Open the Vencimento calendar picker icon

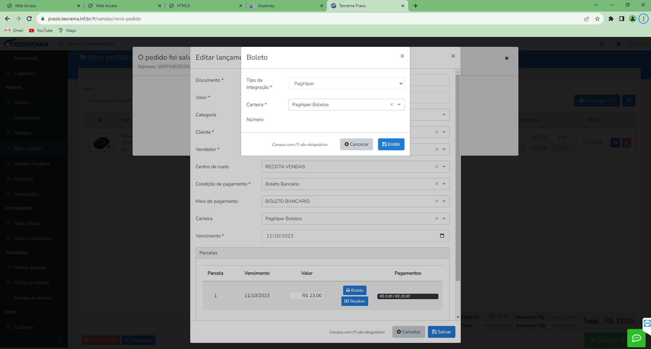pos(442,236)
